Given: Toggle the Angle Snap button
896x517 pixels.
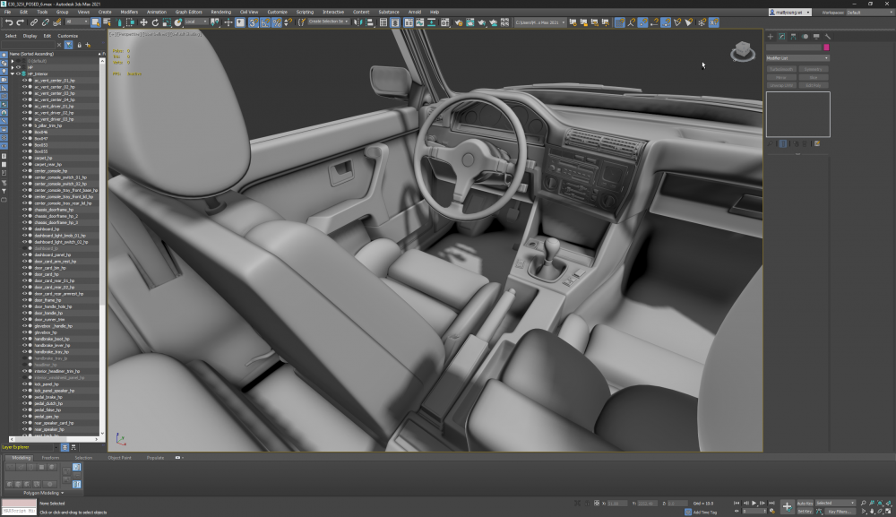Looking at the screenshot, I should click(265, 22).
